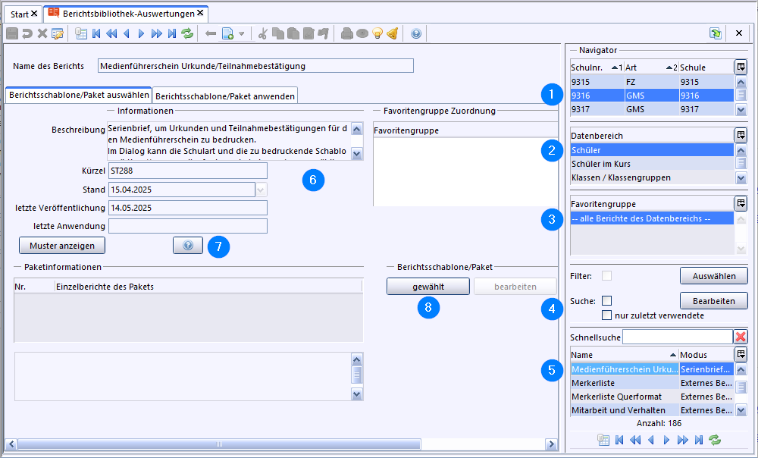Tick the Suche checkbox
Screen dimensions: 758x458
point(606,301)
